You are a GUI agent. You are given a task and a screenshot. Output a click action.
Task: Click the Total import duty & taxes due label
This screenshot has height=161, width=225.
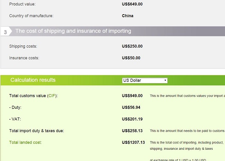(x=37, y=131)
